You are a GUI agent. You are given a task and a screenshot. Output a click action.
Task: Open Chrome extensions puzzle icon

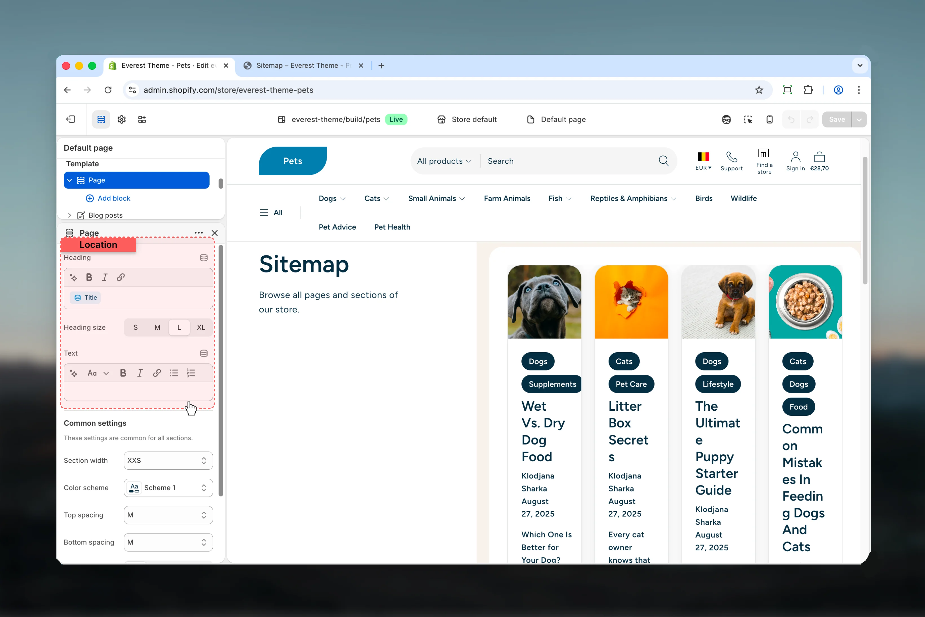tap(808, 90)
